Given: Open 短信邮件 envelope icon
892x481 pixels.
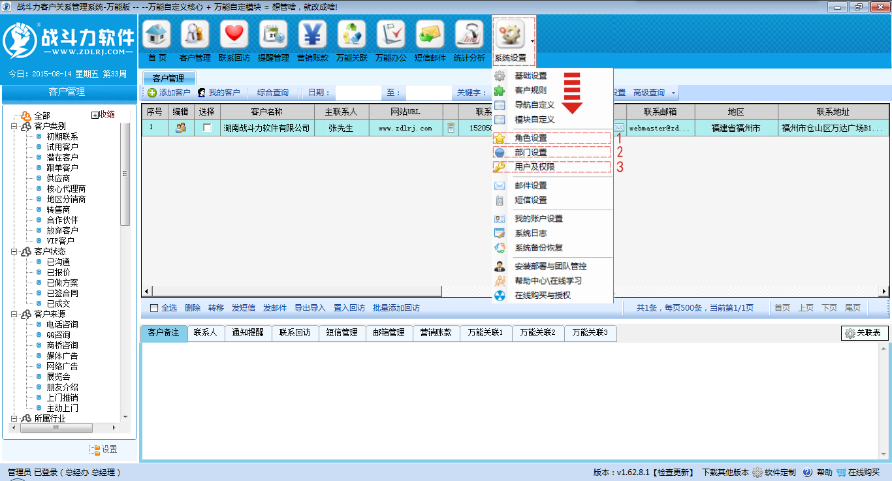Looking at the screenshot, I should click(430, 35).
